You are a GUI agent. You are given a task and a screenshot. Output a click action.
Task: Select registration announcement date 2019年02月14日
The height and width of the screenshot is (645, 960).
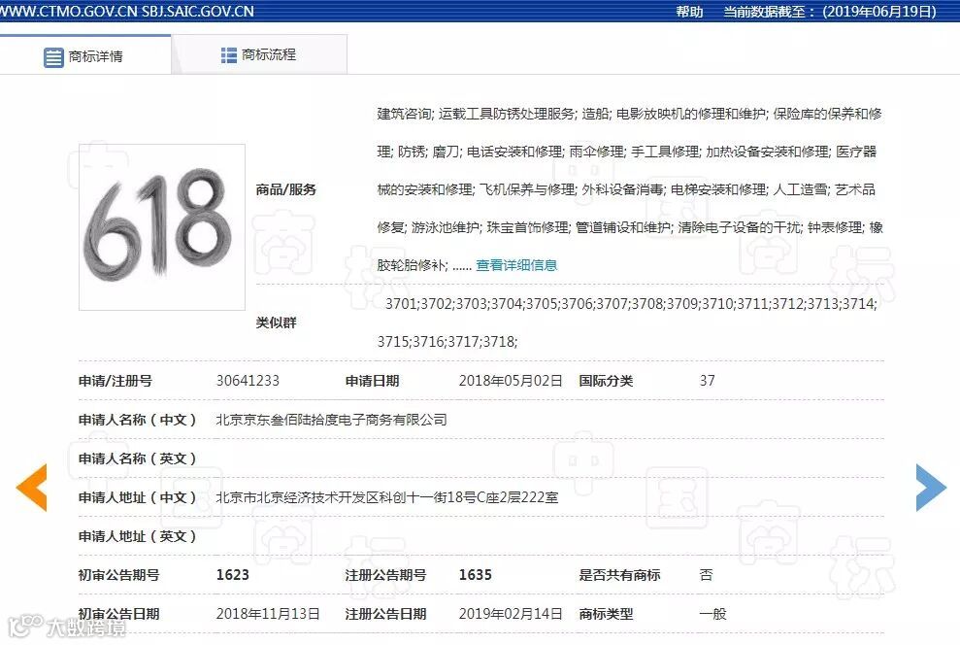pyautogui.click(x=510, y=614)
